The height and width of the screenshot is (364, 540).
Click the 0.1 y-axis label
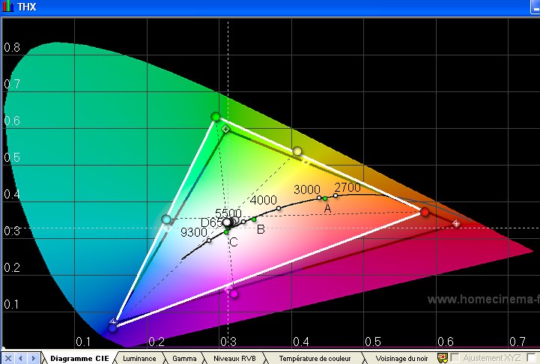(11, 304)
